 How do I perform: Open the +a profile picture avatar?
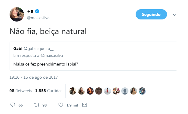coord(17,14)
